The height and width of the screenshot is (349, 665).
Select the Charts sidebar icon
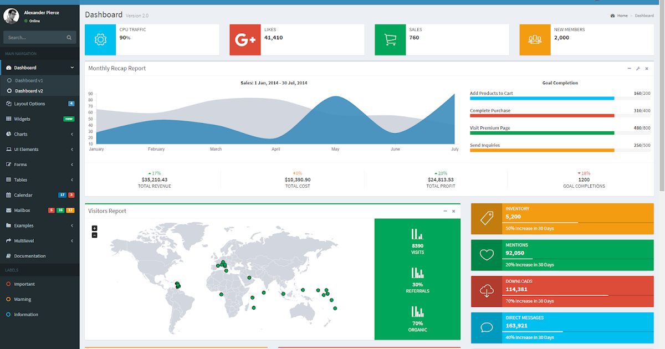(8, 134)
